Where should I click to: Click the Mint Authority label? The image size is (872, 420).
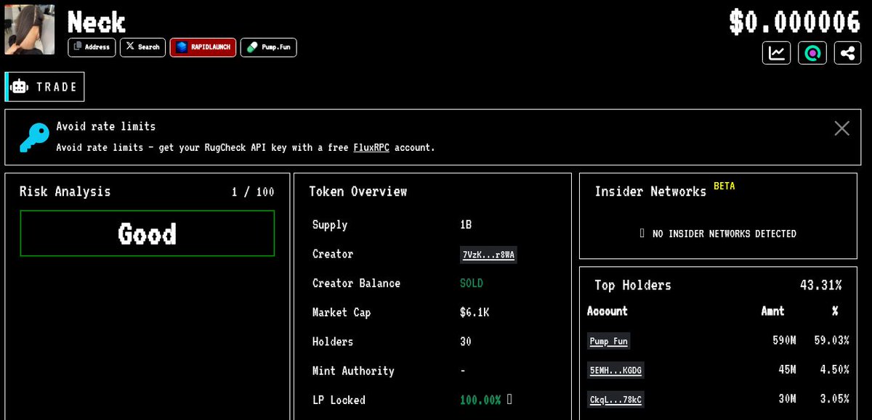(x=353, y=371)
